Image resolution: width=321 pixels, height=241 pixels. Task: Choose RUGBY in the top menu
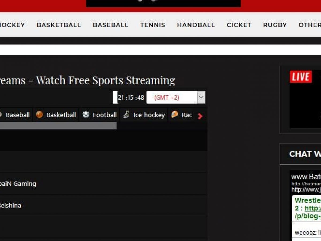coord(275,25)
